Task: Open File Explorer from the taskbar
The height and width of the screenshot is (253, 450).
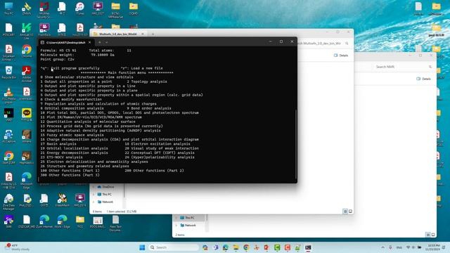Action: tap(236, 247)
